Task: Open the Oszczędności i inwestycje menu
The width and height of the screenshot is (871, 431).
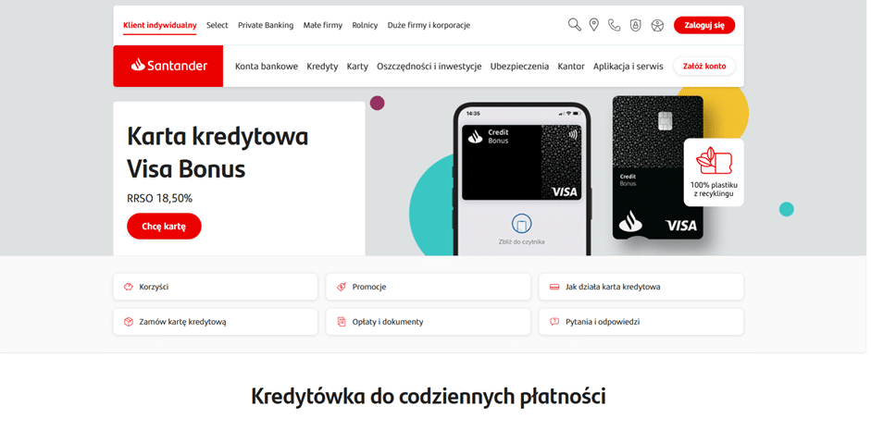Action: tap(429, 66)
